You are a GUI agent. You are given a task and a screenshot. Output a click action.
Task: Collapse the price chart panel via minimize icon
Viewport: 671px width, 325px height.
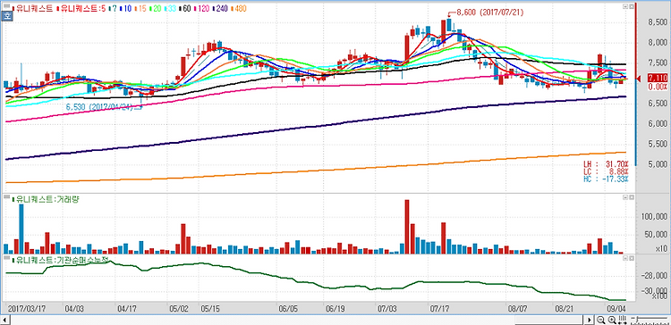pyautogui.click(x=625, y=7)
